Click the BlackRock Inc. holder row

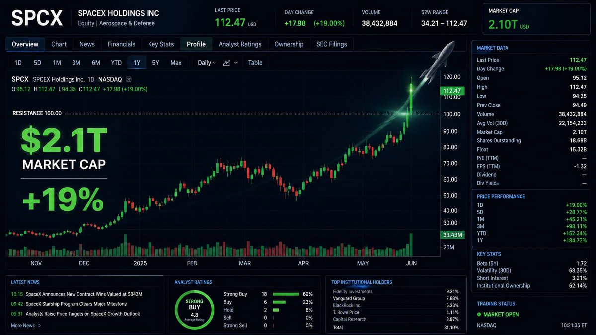pos(396,306)
